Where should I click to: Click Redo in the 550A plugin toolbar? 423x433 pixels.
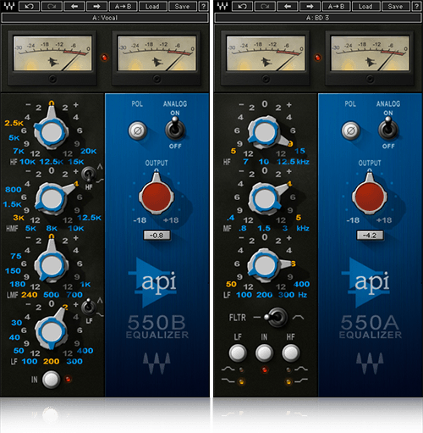tap(265, 6)
